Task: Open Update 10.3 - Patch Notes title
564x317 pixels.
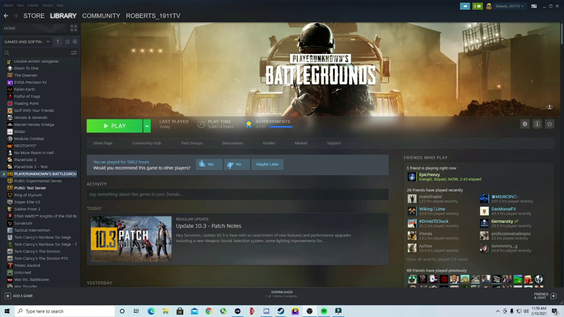Action: click(x=208, y=226)
